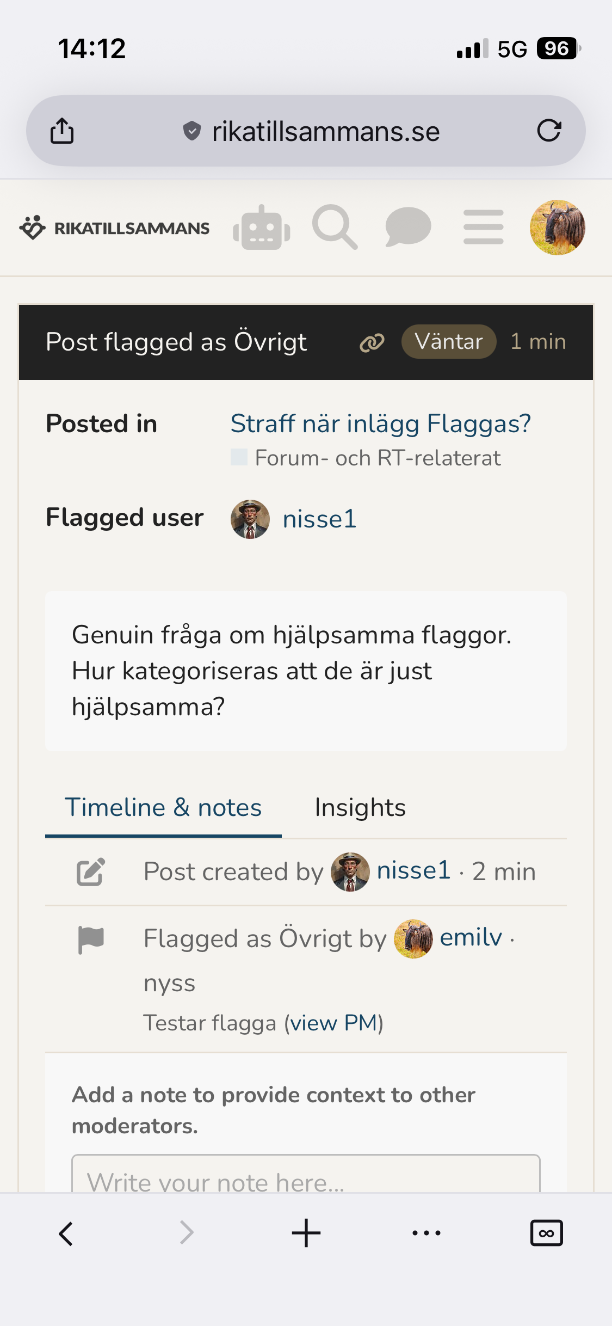Open the browser more options ellipsis
The height and width of the screenshot is (1326, 612).
[426, 1233]
